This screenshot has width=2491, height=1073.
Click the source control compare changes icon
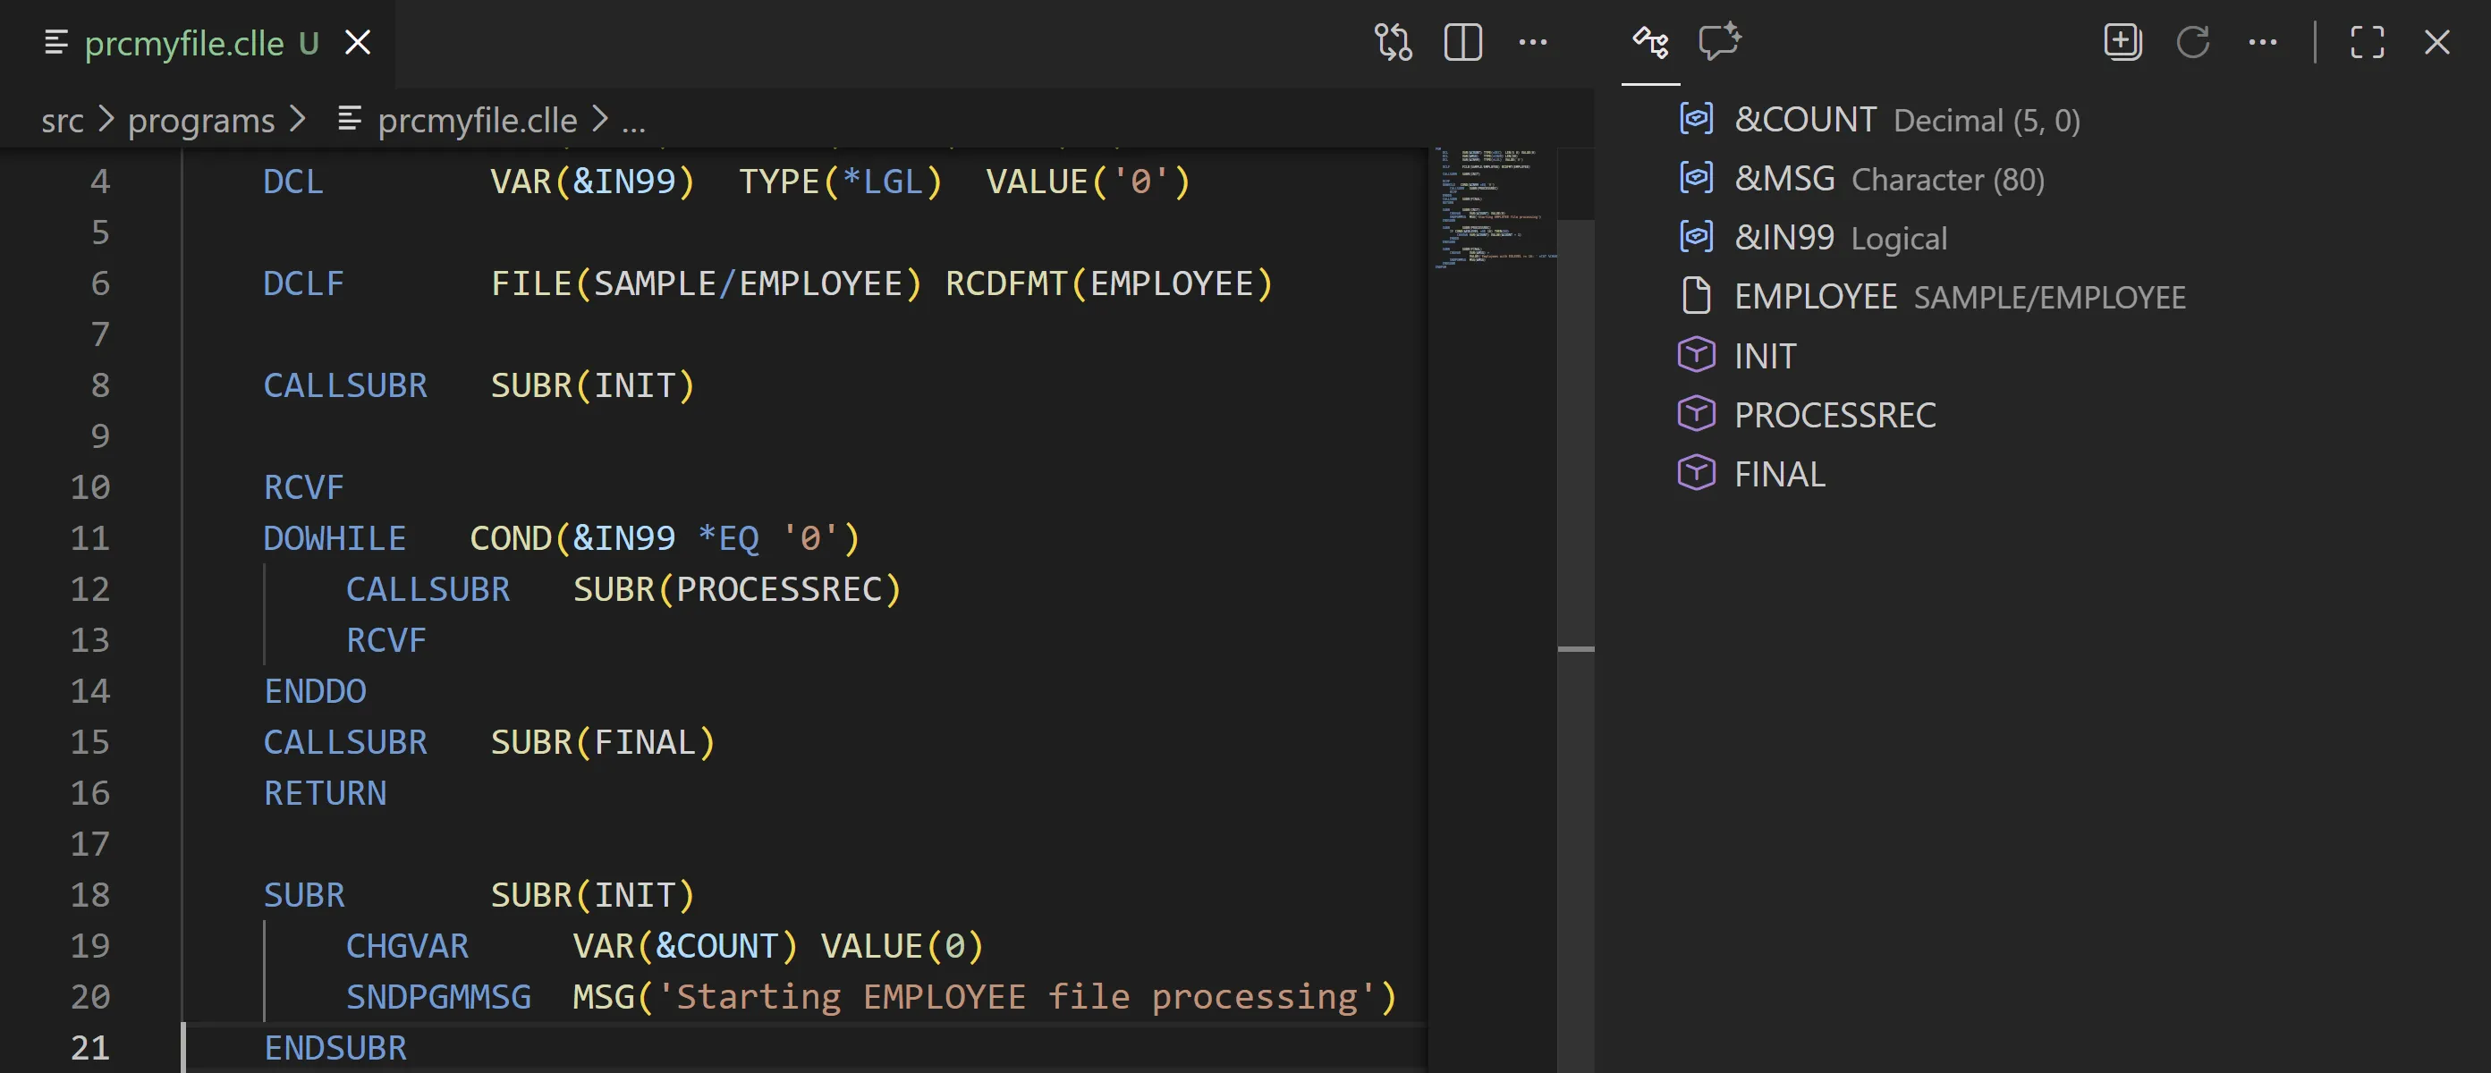1393,43
